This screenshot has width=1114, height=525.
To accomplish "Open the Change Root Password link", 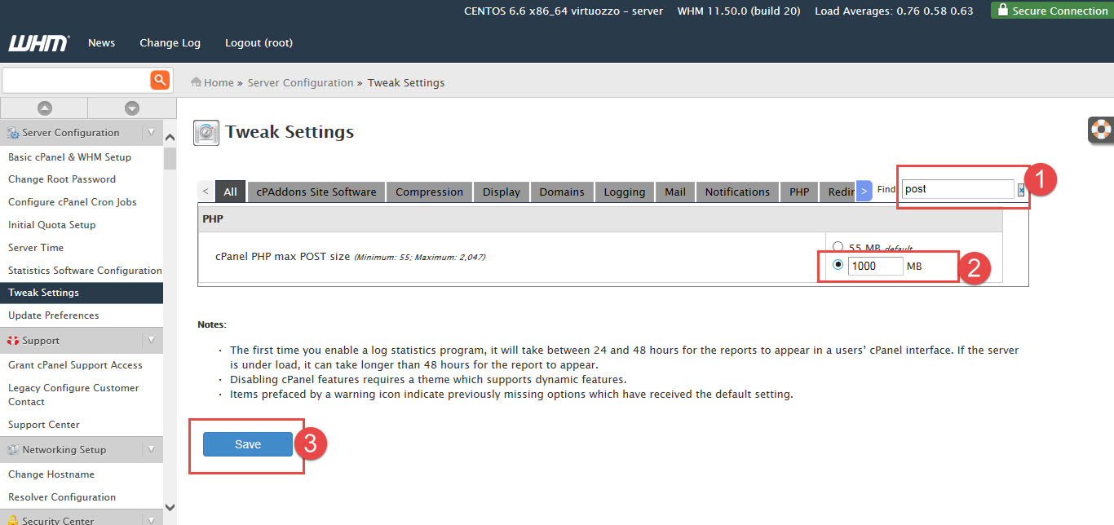I will (x=62, y=179).
